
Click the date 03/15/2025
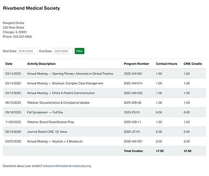13,93
